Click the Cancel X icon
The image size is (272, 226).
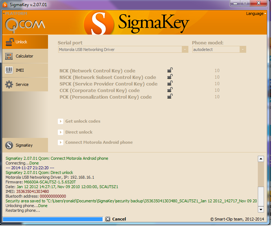pos(108,219)
